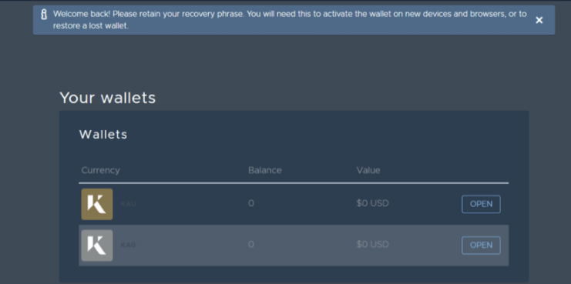Click the KAU $0 USD value
Image resolution: width=571 pixels, height=284 pixels.
point(372,203)
